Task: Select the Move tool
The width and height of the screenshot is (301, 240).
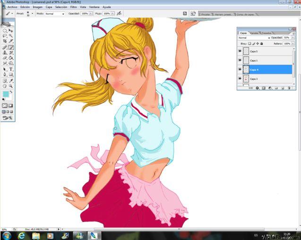Action: pos(11,31)
